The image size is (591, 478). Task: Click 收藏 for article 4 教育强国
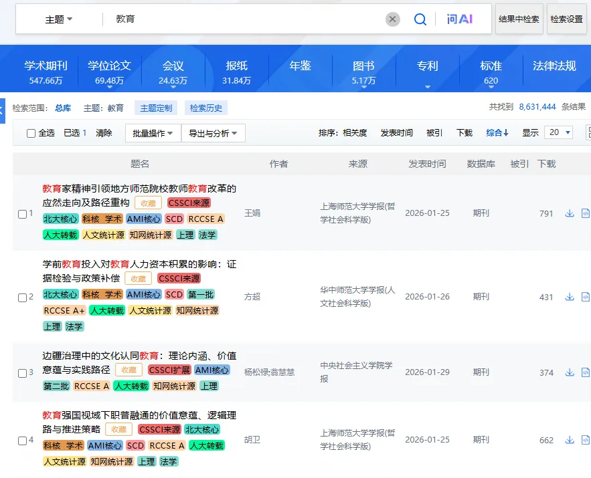pyautogui.click(x=118, y=429)
